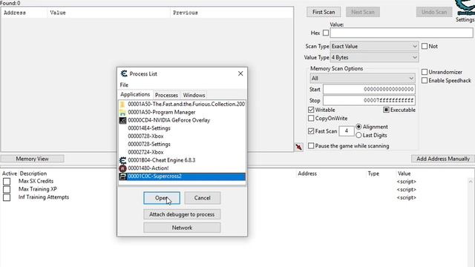Toggle Enable Speedhack checkbox
The height and width of the screenshot is (267, 475).
click(425, 81)
